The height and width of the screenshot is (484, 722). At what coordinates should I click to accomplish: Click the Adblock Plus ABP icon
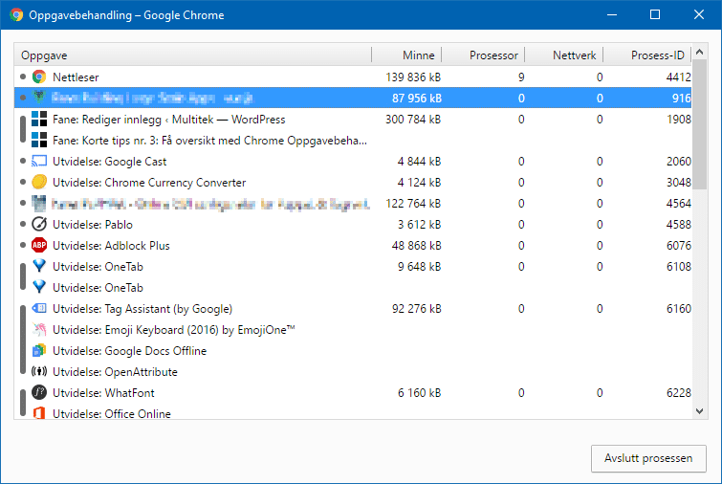click(39, 246)
